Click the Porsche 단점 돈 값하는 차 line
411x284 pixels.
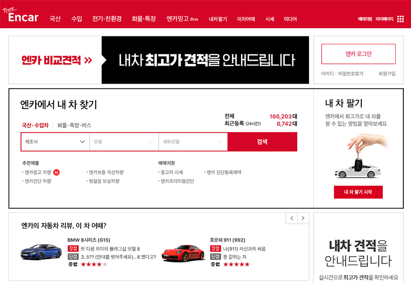click(x=228, y=257)
